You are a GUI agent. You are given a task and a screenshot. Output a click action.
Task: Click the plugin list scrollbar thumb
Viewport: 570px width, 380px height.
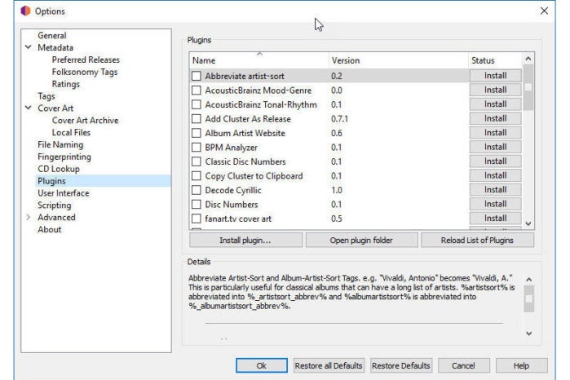(x=528, y=87)
